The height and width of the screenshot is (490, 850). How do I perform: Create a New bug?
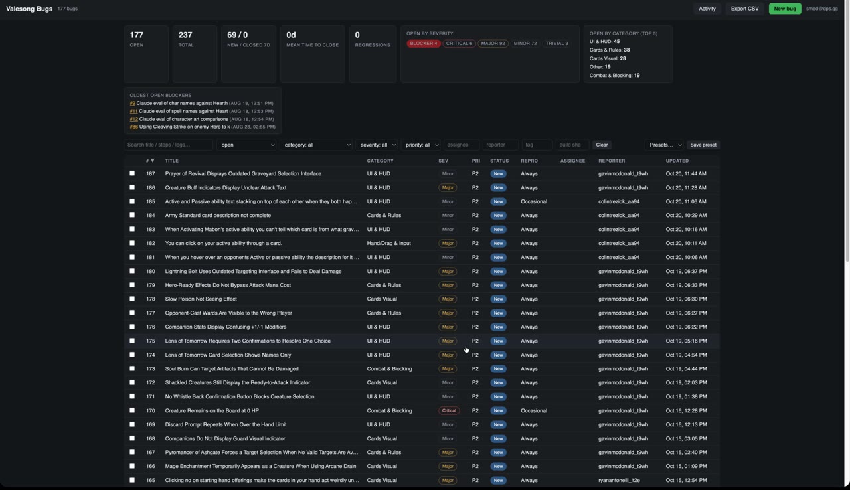(785, 9)
